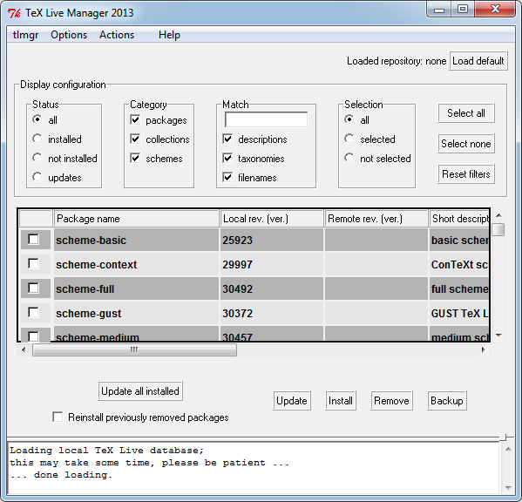
Task: Uncheck the packages category checkbox
Action: (x=135, y=119)
